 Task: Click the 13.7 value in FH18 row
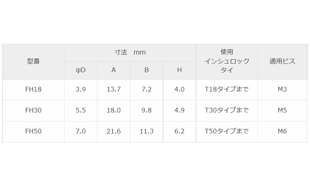(x=114, y=89)
